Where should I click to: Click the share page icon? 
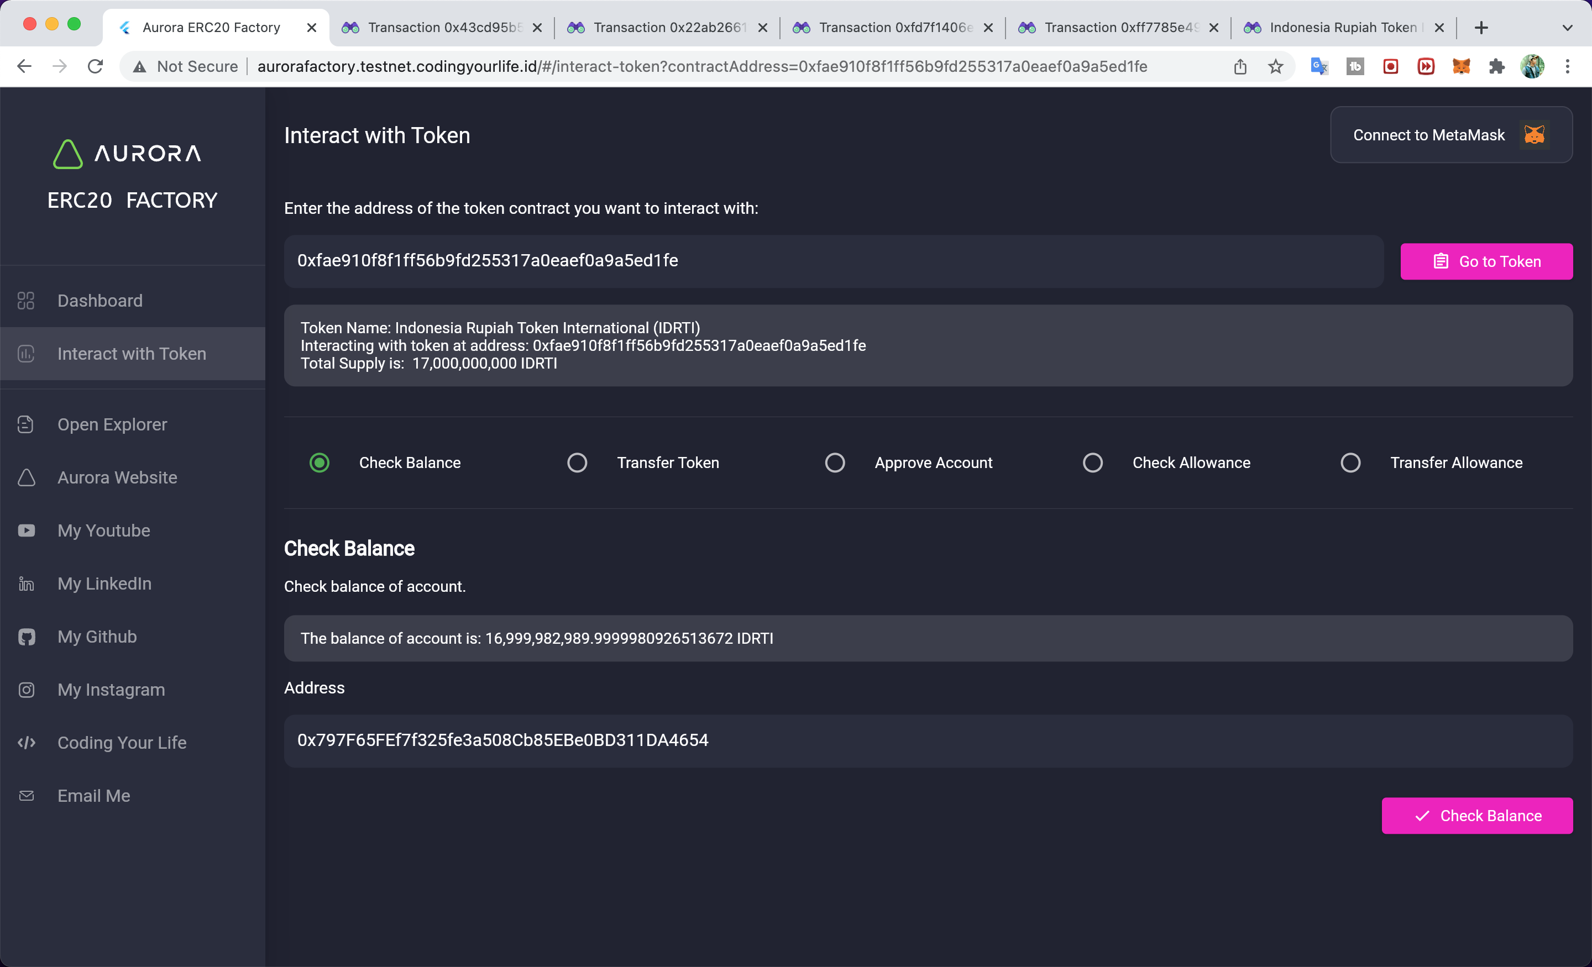(1240, 66)
